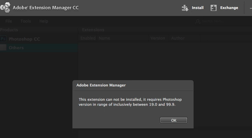The height and width of the screenshot is (138, 252).
Task: Select Others in Products list
Action: (39, 48)
